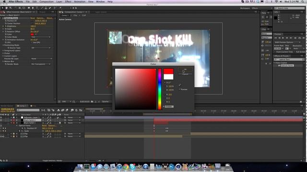Click About link for Optical Flares

click(x=49, y=18)
